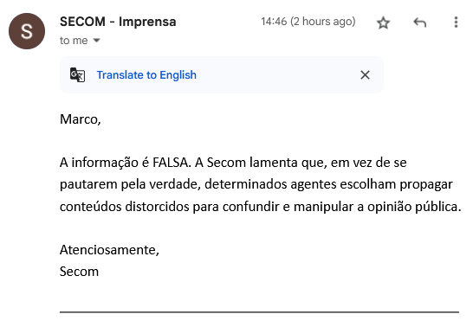The height and width of the screenshot is (327, 473).
Task: Dismiss the translate banner with X
Action: tap(365, 75)
